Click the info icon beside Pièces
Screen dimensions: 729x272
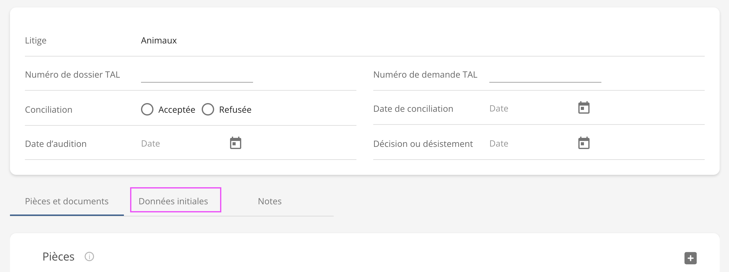click(x=89, y=257)
